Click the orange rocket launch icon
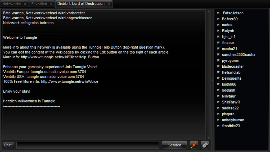 [x=194, y=145]
